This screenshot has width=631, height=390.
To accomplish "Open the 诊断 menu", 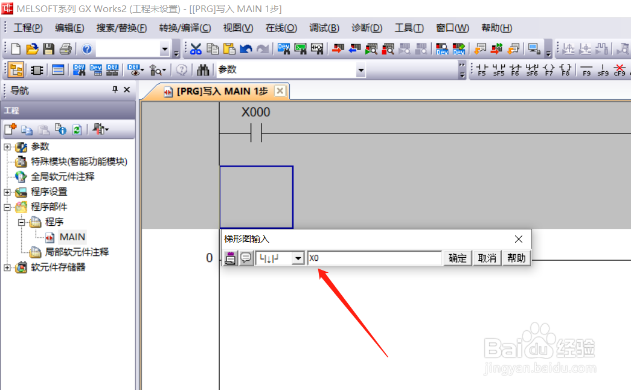I will click(x=367, y=28).
